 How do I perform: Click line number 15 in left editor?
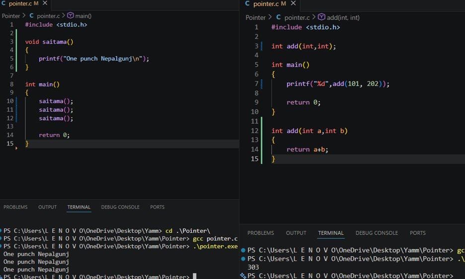click(10, 143)
